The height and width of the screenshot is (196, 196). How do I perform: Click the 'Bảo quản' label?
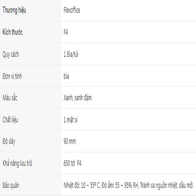(x=11, y=185)
